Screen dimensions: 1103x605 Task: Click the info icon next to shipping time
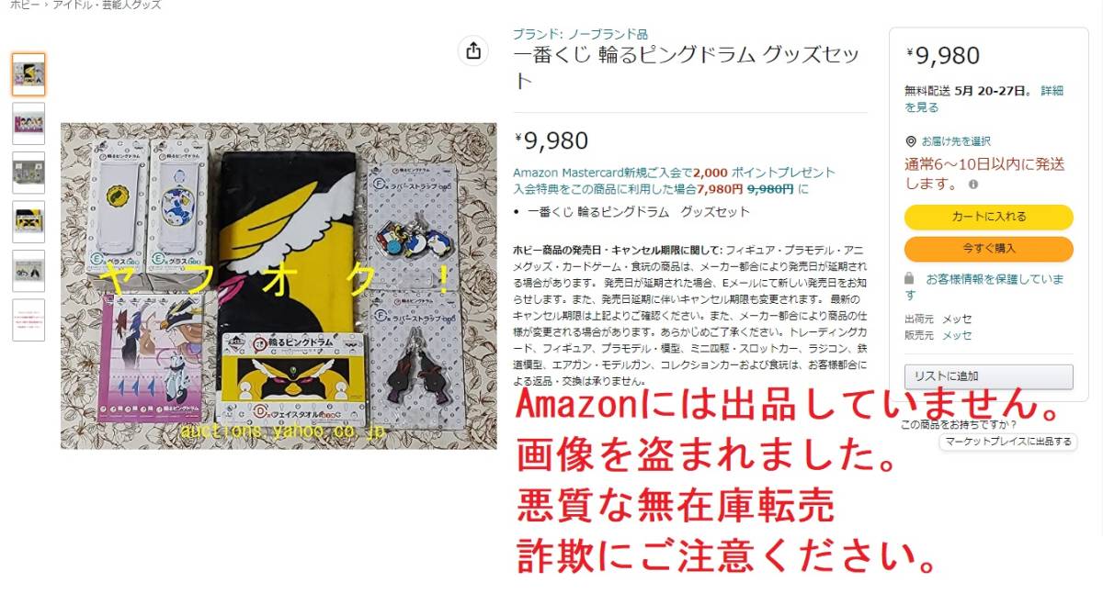[973, 184]
